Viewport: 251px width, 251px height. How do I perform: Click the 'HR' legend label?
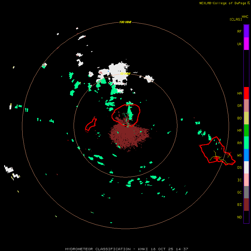(239, 130)
